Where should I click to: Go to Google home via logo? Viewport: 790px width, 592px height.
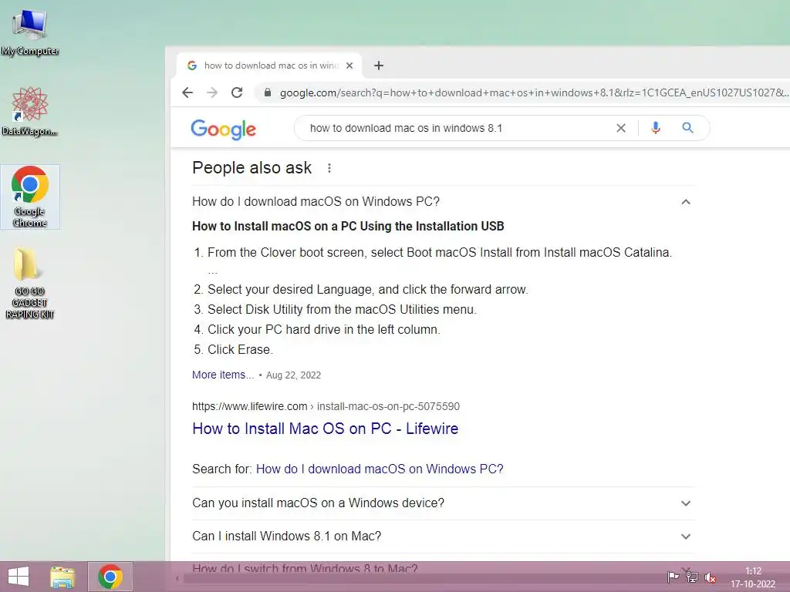[x=223, y=129]
